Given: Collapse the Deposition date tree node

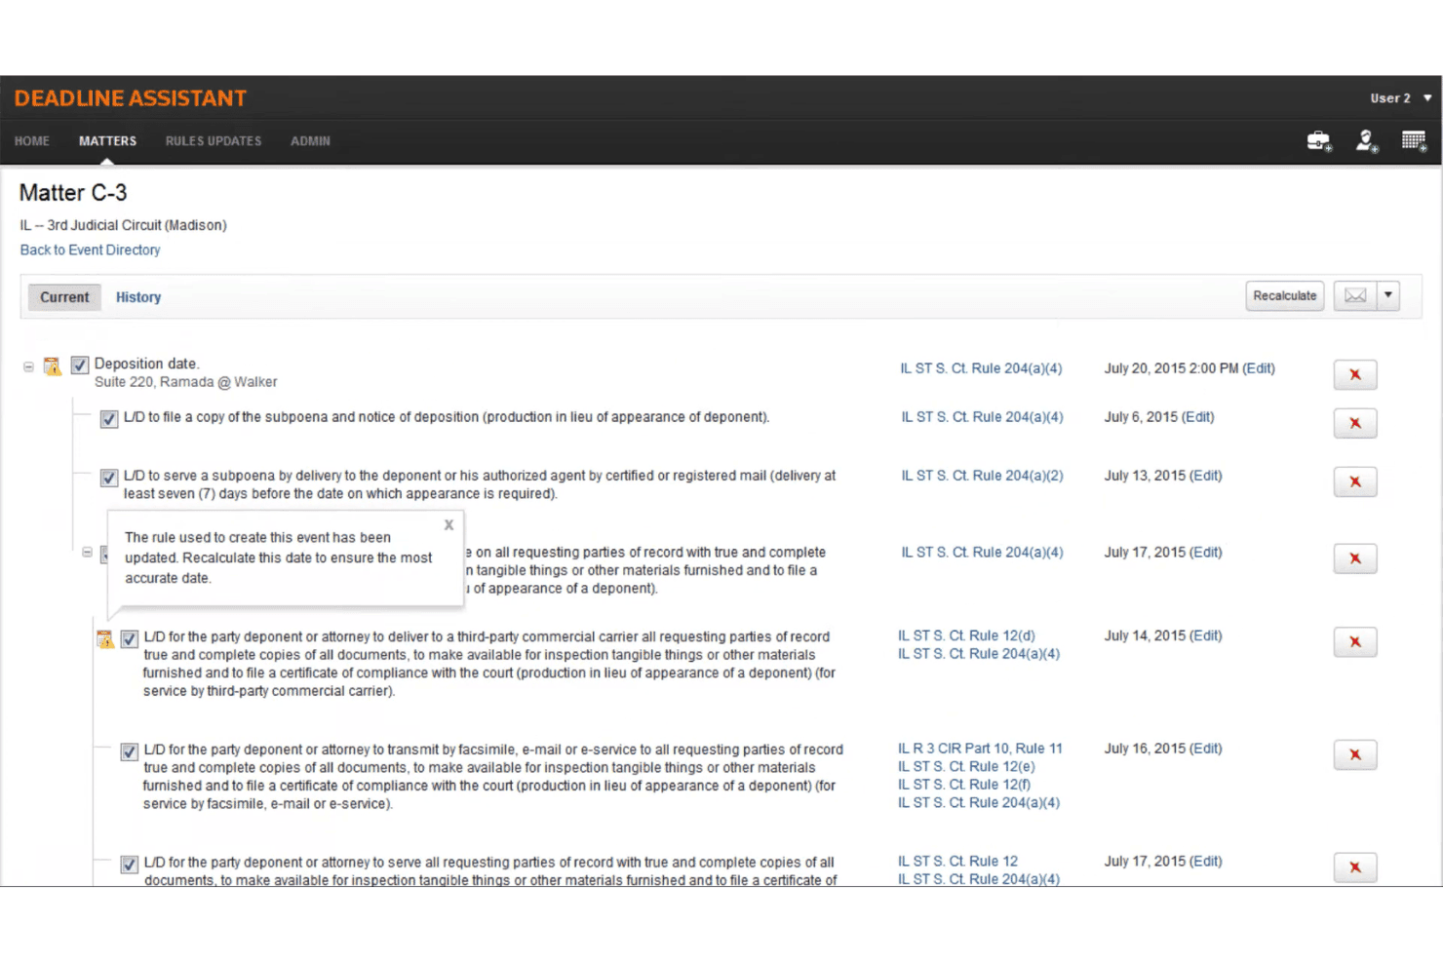Looking at the screenshot, I should [28, 367].
